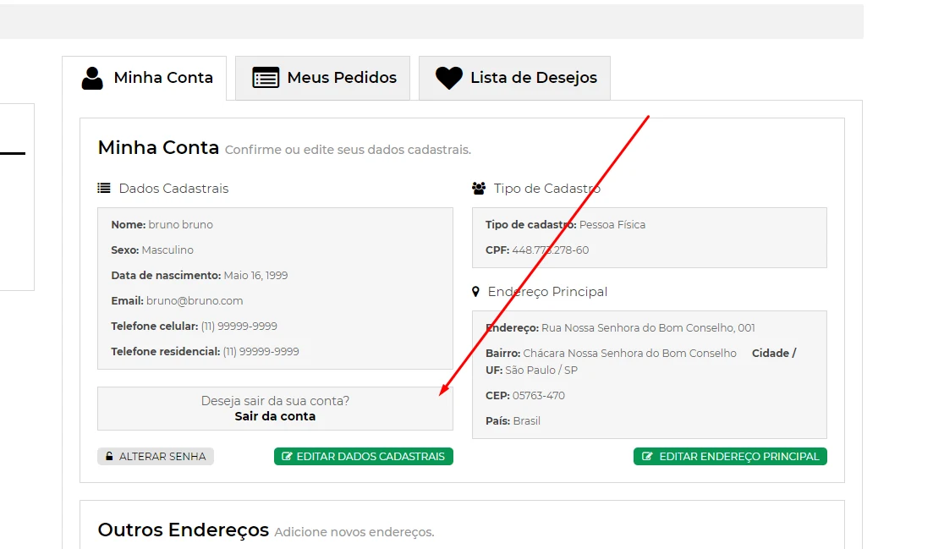This screenshot has width=933, height=549.
Task: Click the CPF number 448.773.278-60
Action: [x=551, y=250]
